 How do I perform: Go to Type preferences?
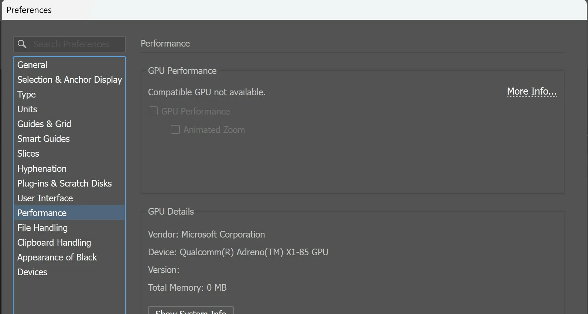pos(27,95)
